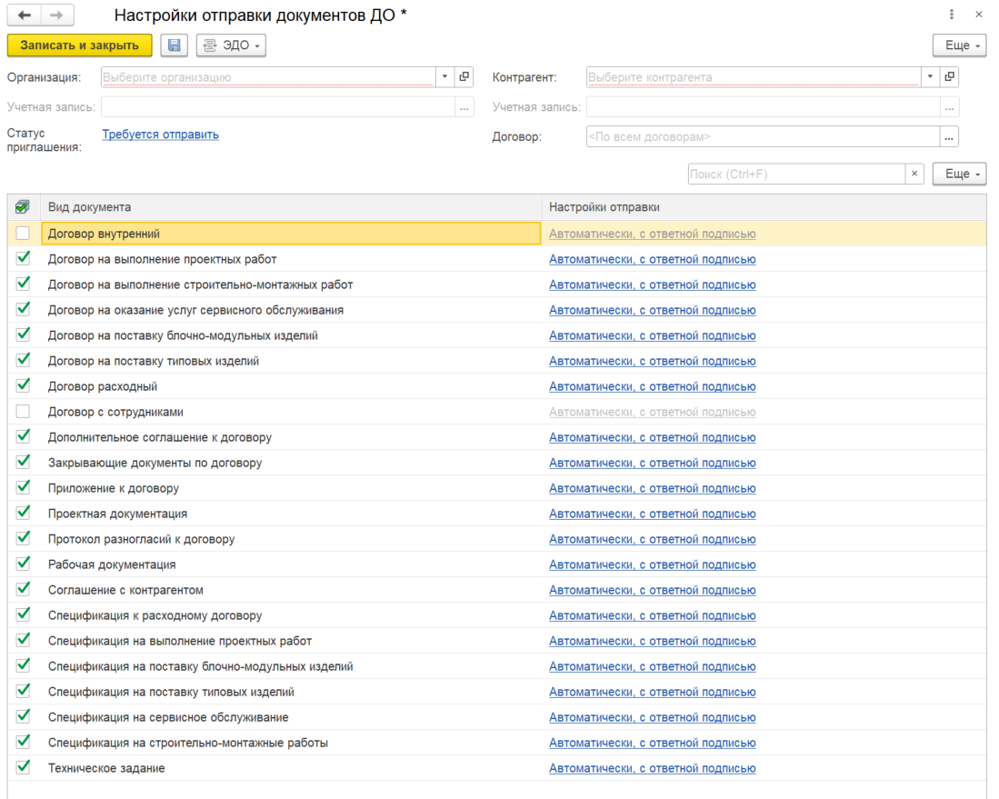The image size is (999, 799).
Task: Select Спецификация к расходному договору row
Action: pos(497,615)
